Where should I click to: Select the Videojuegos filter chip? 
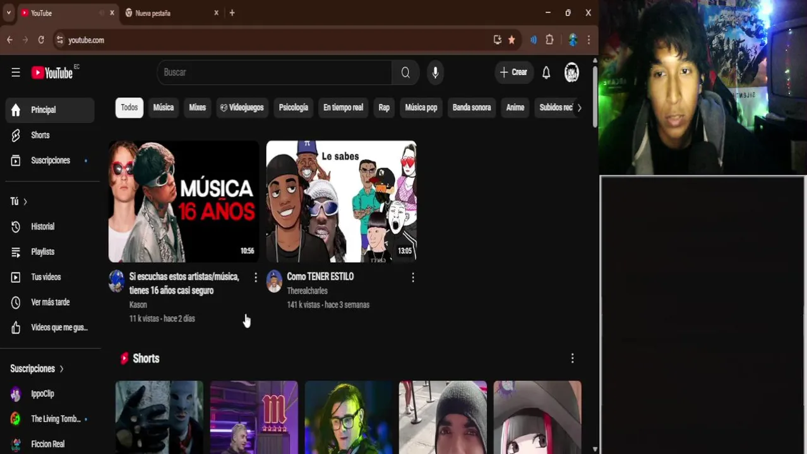[x=242, y=108]
